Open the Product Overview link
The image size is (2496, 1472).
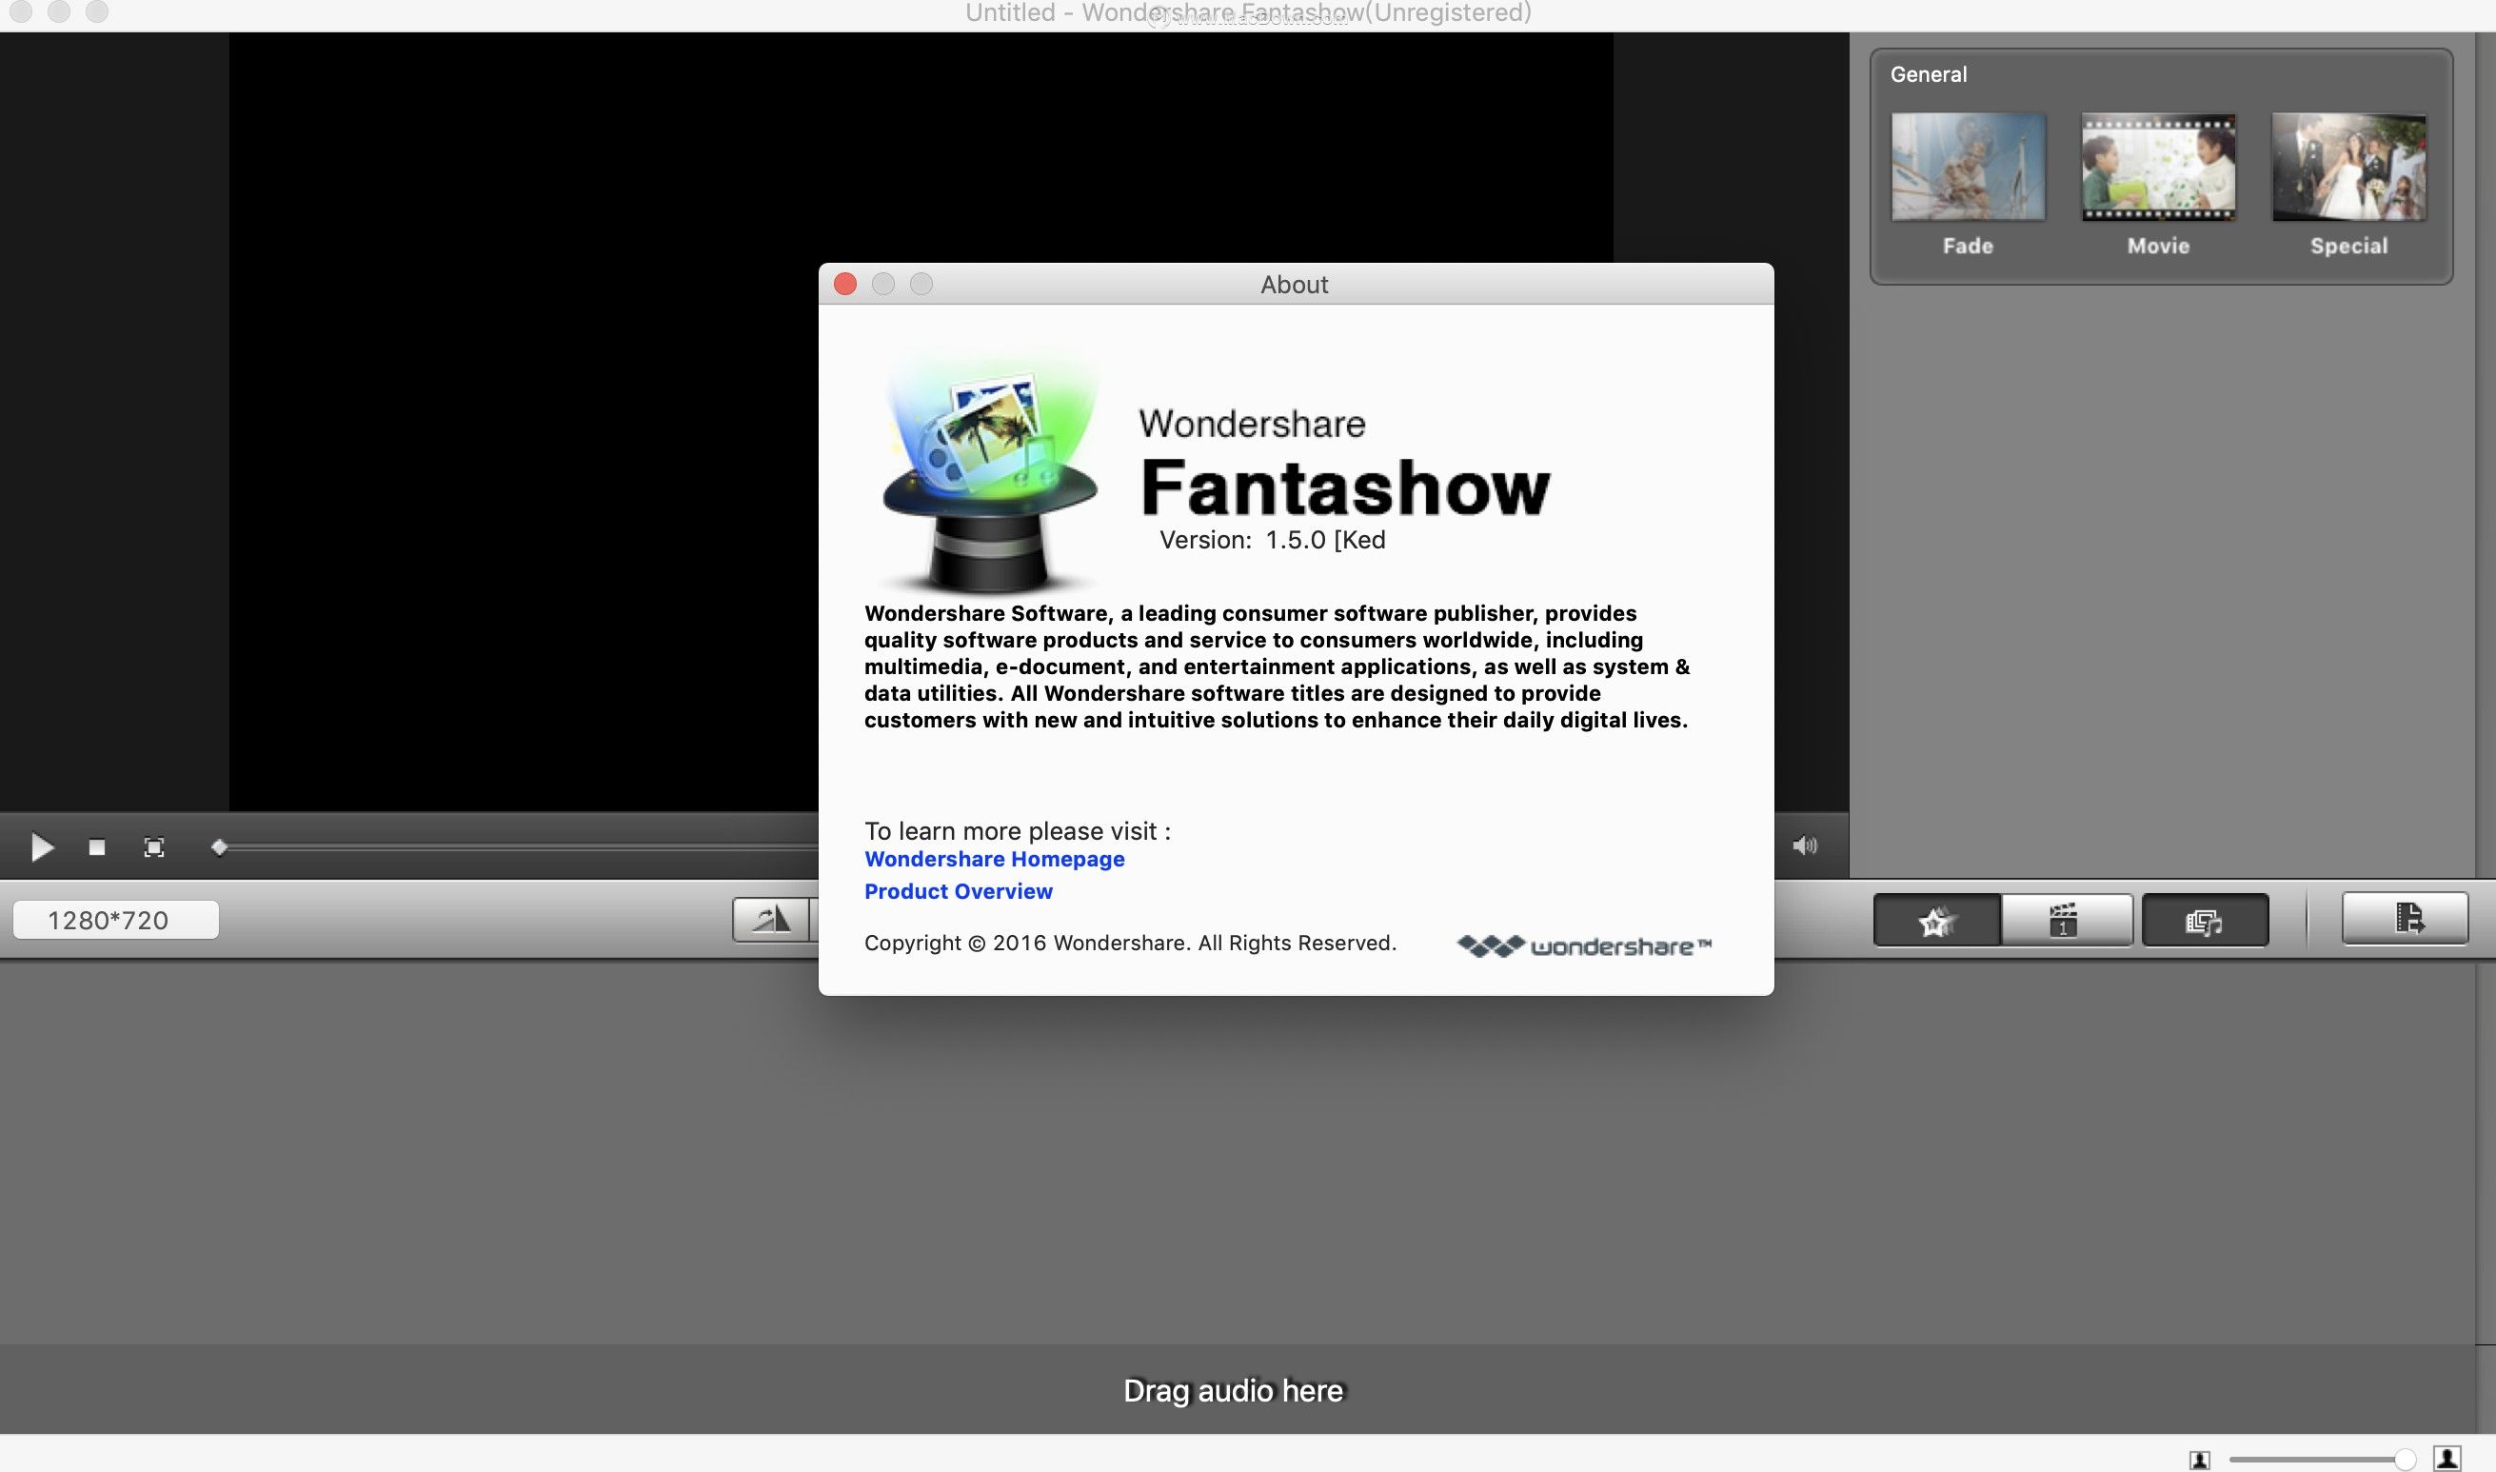click(x=958, y=891)
